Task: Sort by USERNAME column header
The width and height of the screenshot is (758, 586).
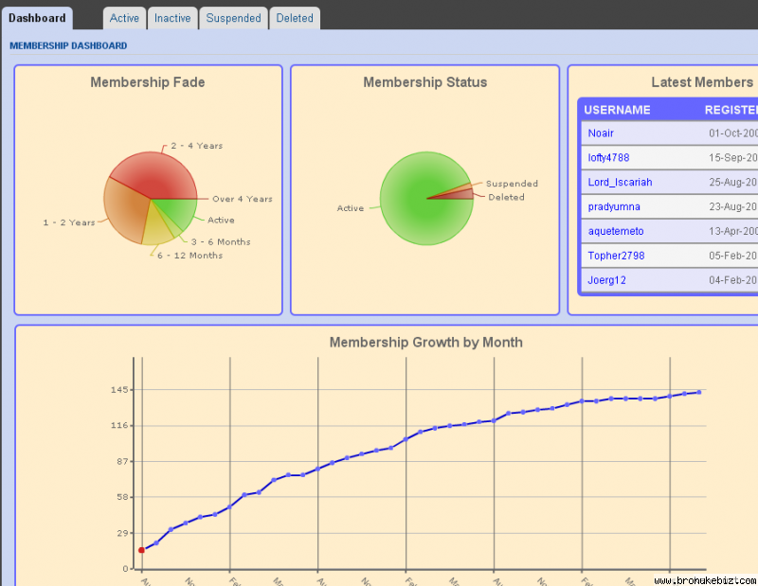Action: click(617, 110)
